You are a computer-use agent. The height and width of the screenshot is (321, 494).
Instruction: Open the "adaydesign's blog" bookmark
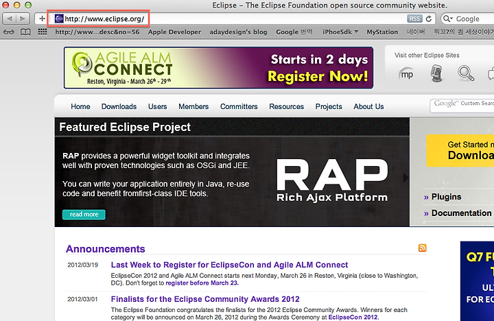point(238,32)
